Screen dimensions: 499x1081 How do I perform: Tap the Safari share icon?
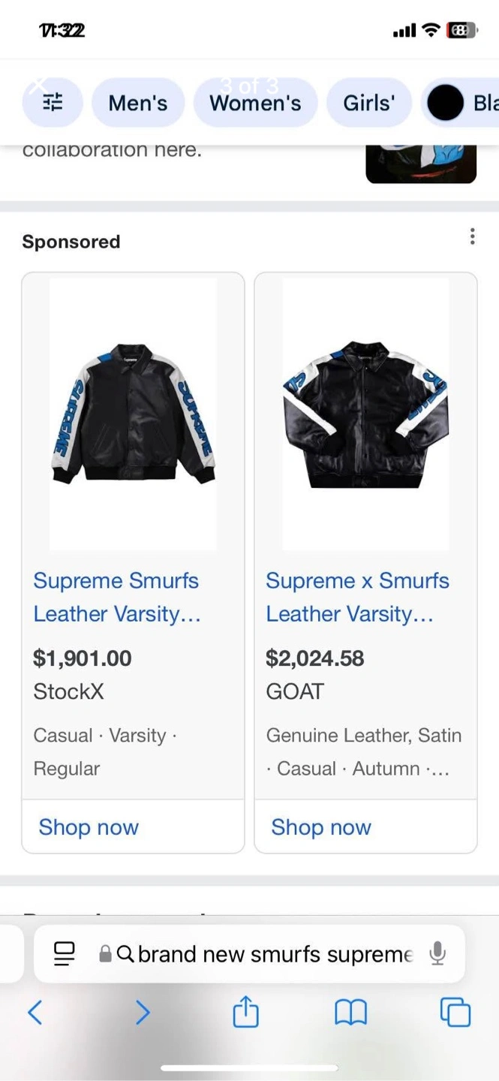tap(245, 1013)
